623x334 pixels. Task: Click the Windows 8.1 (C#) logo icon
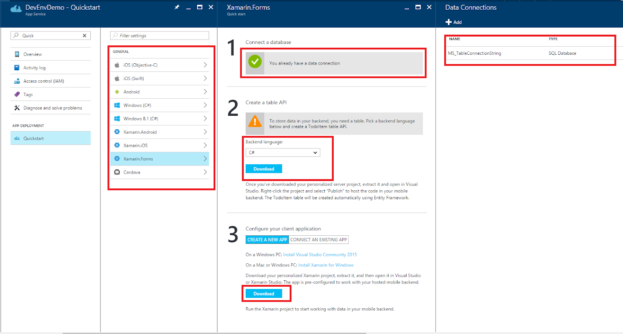click(117, 118)
